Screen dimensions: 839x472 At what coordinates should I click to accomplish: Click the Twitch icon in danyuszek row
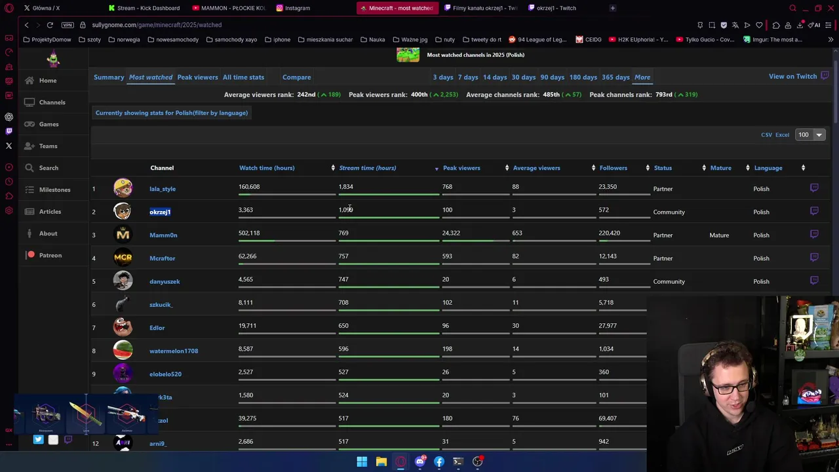(x=814, y=281)
